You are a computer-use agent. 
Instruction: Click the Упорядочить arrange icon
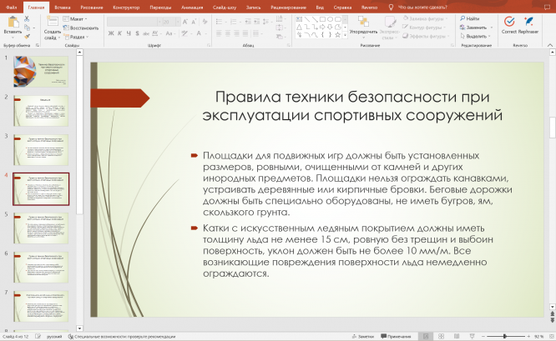point(363,21)
